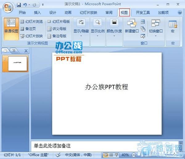The width and height of the screenshot is (185, 159).
Task: Close the slides pane with X
Action: [x=26, y=51]
